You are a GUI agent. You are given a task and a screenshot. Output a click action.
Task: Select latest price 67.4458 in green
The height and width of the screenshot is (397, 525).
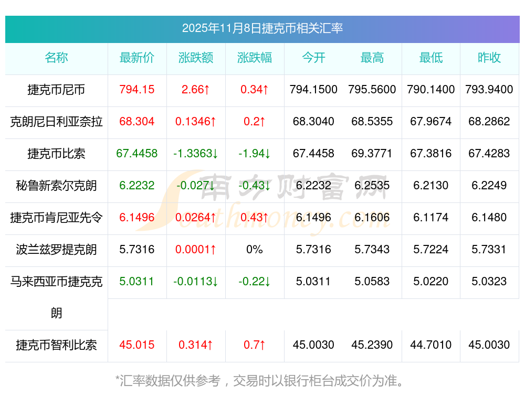tap(137, 154)
